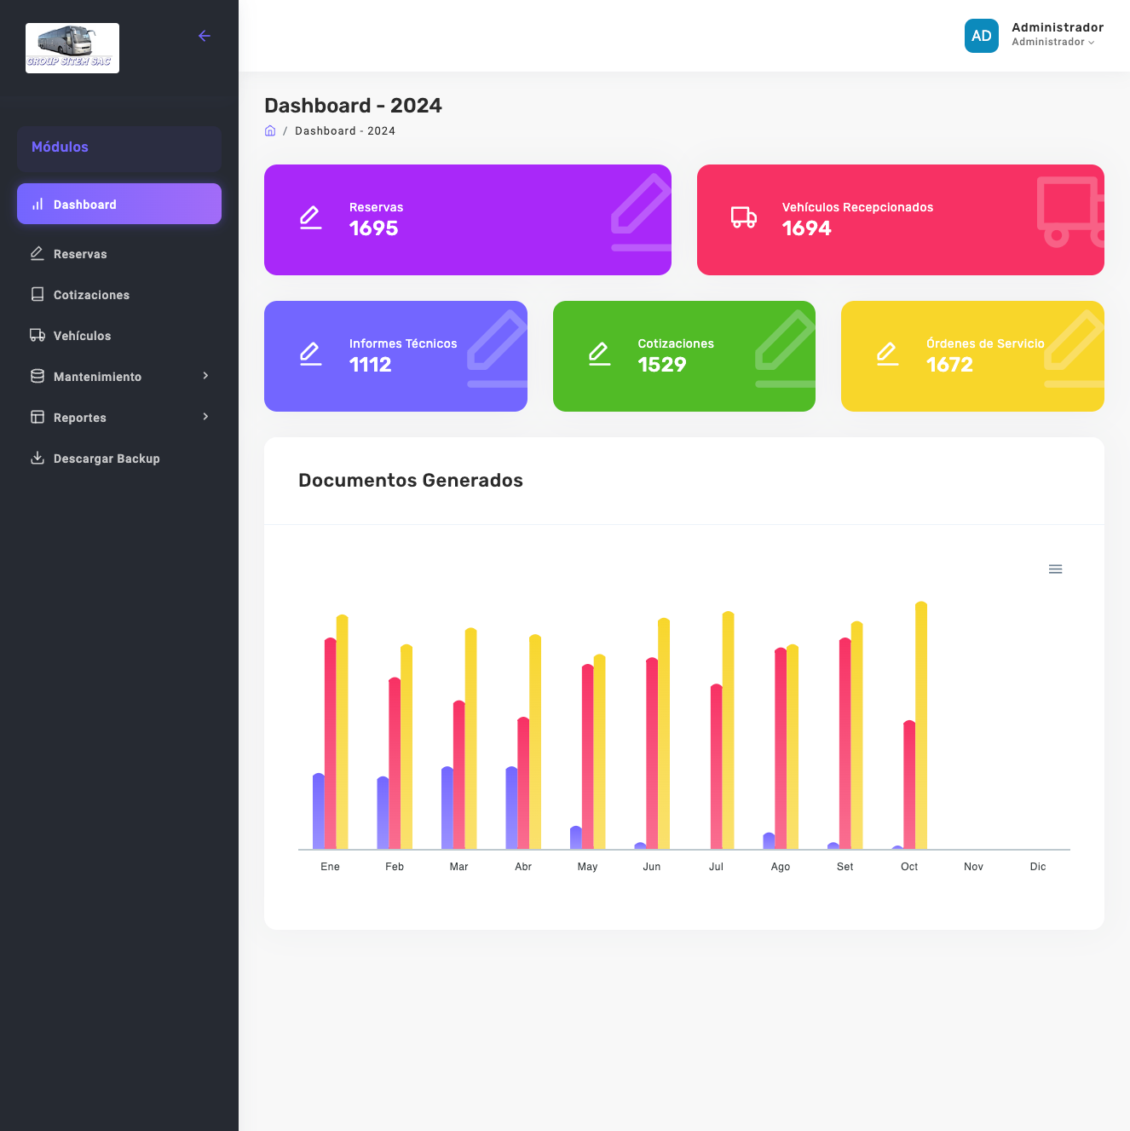Screen dimensions: 1130x1131
Task: Open the chart hamburger menu
Action: 1055,569
